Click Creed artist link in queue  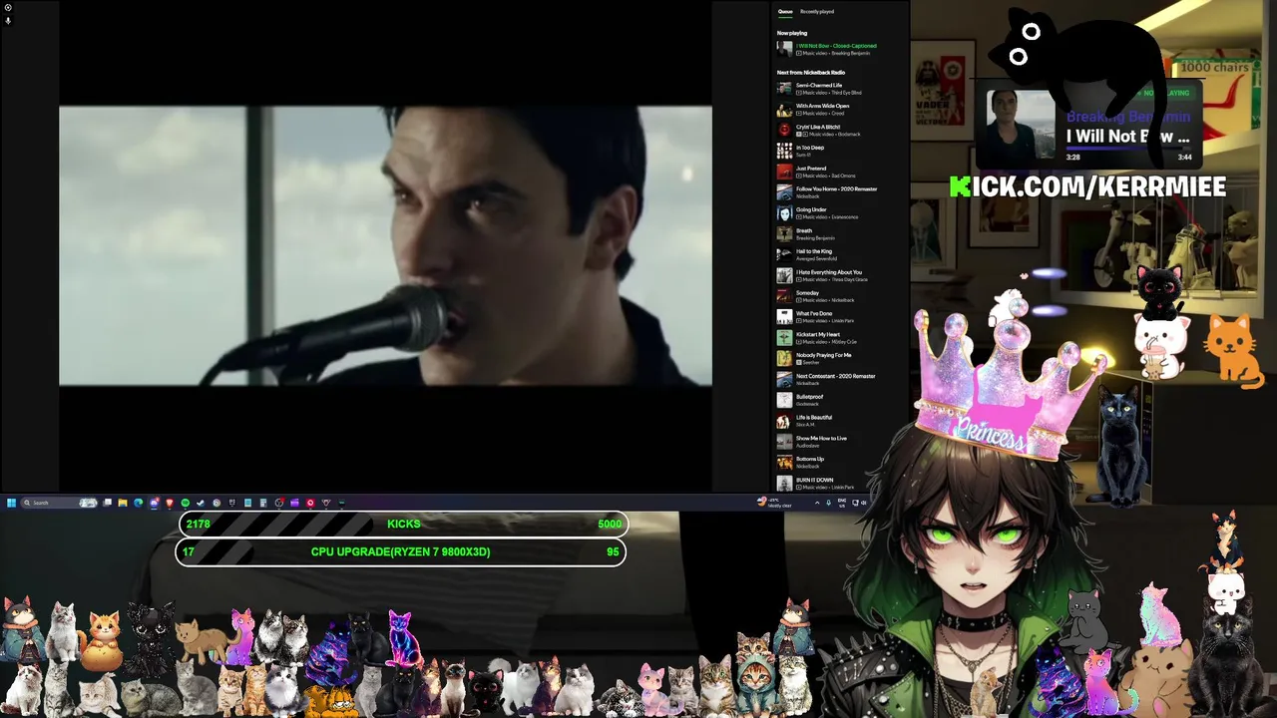pos(837,114)
